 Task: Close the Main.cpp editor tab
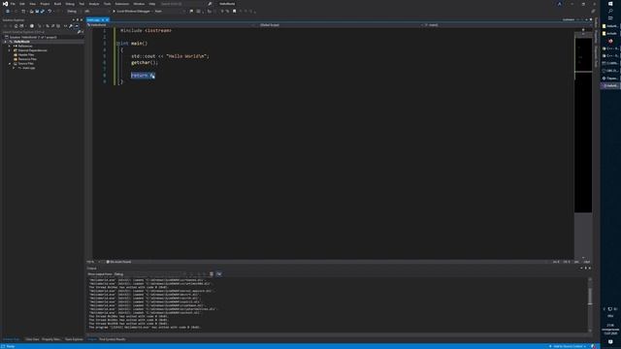pyautogui.click(x=107, y=19)
